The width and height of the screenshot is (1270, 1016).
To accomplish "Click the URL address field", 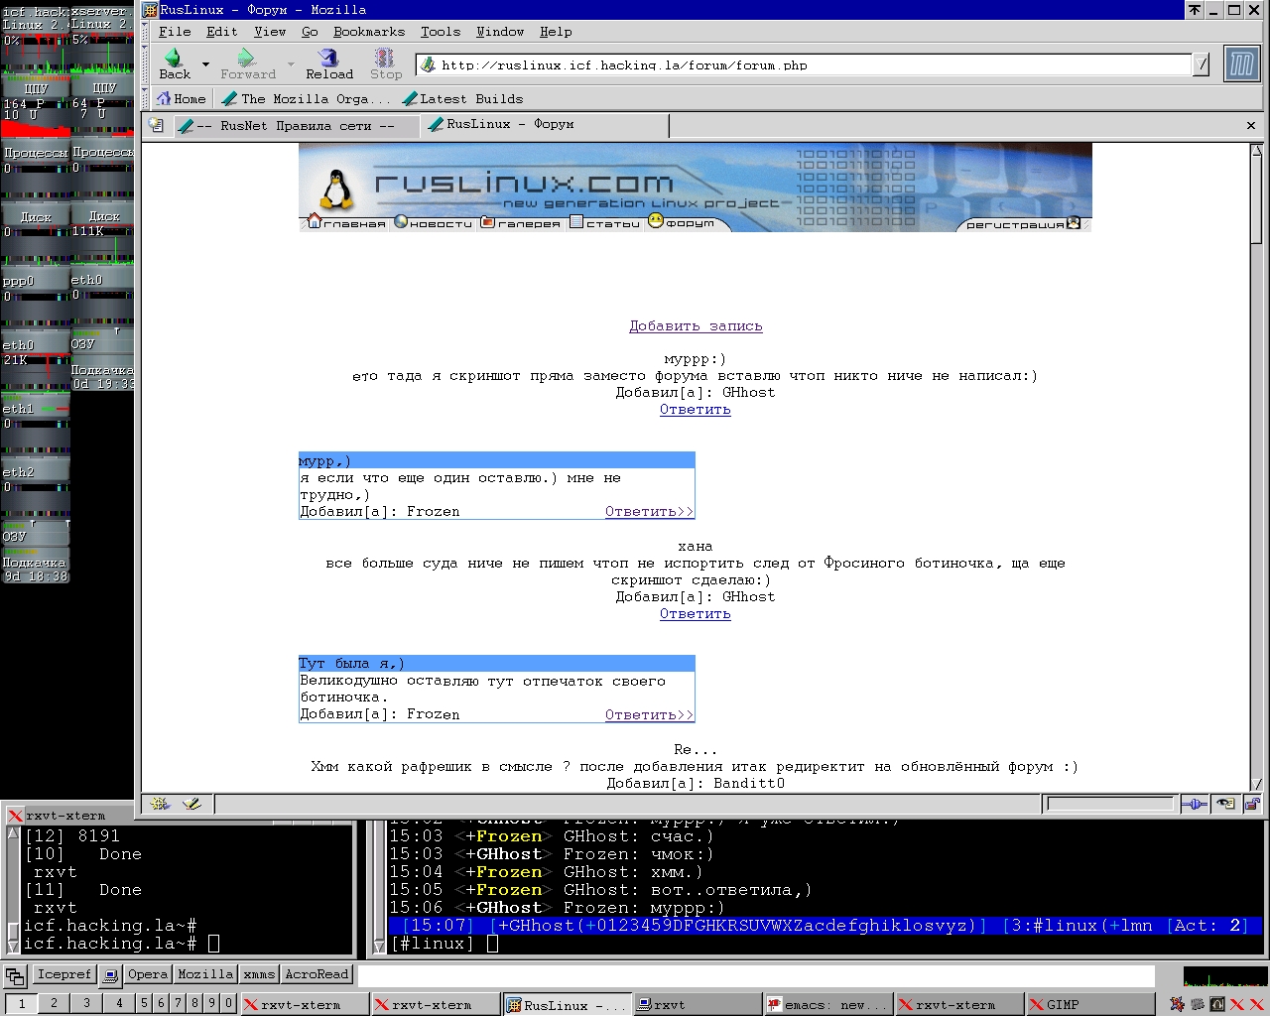I will 804,64.
